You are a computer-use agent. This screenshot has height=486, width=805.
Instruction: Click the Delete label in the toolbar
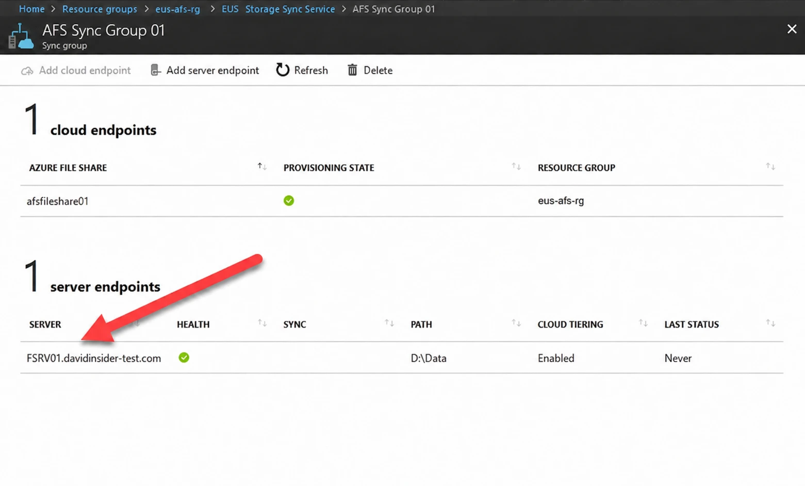[378, 70]
